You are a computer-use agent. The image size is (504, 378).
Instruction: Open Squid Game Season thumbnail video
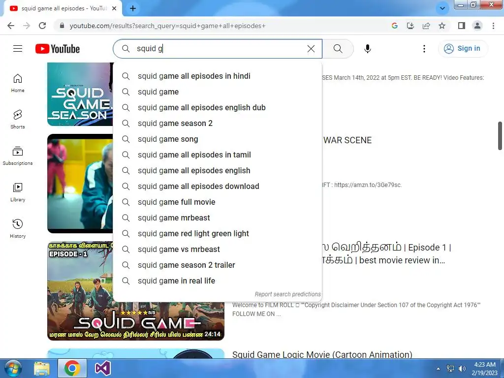[x=80, y=94]
